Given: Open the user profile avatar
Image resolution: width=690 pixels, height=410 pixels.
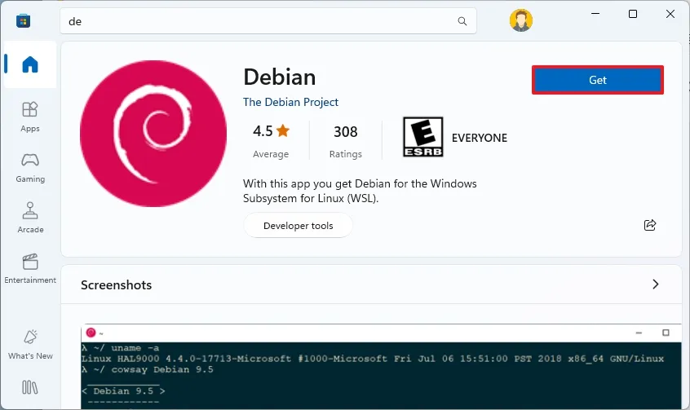Looking at the screenshot, I should pos(521,20).
